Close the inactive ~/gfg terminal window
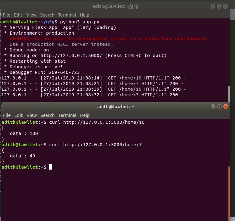 225,6
